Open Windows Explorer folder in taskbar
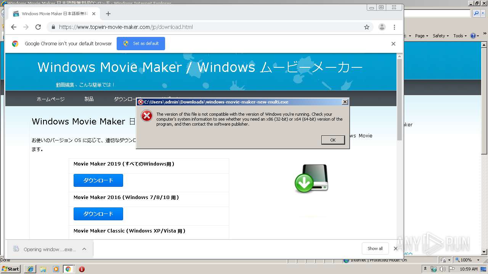This screenshot has width=488, height=274. click(x=43, y=269)
